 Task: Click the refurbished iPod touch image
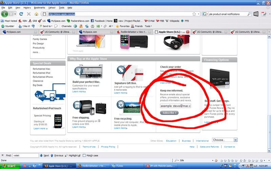click(x=58, y=121)
